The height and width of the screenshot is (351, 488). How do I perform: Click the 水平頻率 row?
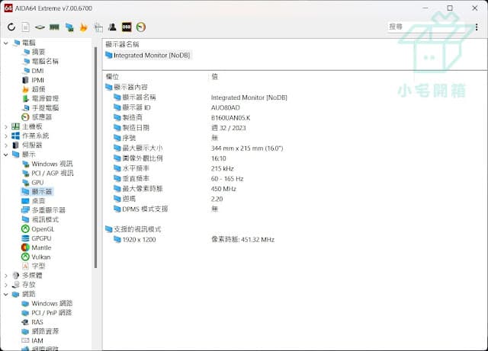(x=136, y=168)
